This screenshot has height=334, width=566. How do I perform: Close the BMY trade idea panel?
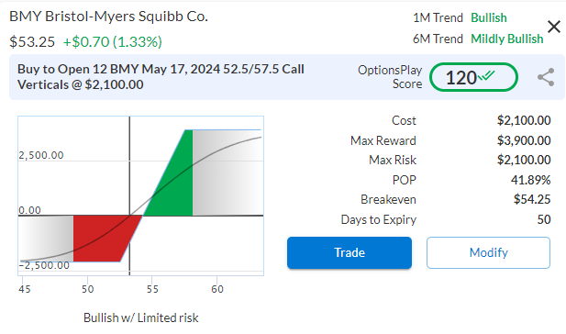pyautogui.click(x=554, y=27)
